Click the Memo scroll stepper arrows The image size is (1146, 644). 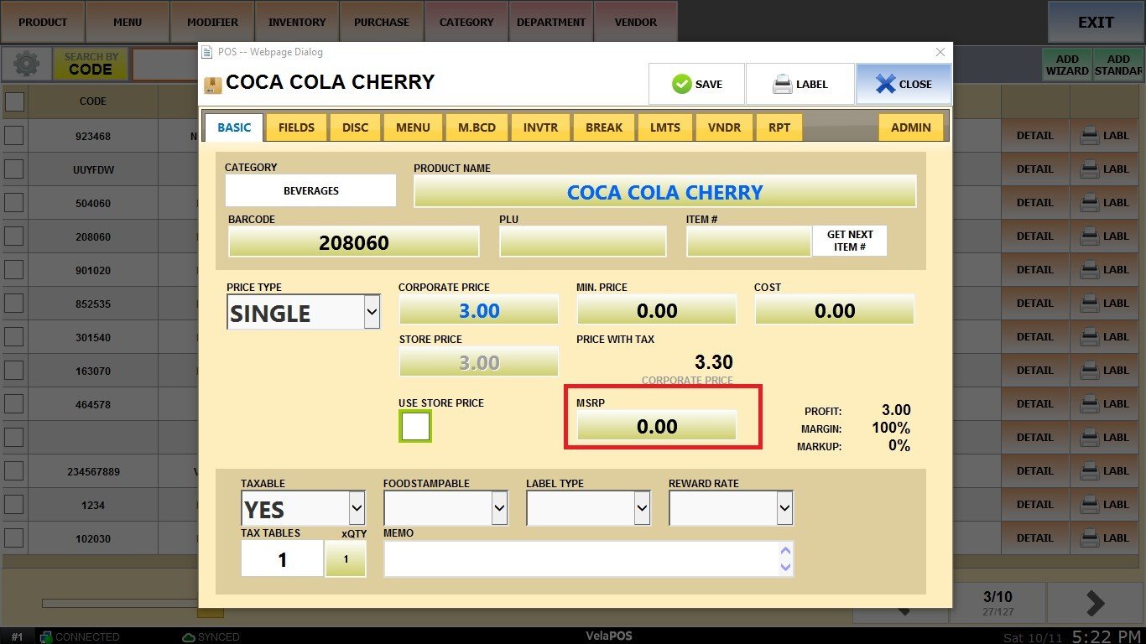click(785, 558)
